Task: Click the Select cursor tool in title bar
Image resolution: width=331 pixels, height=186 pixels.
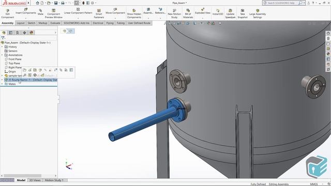Action: [x=77, y=3]
